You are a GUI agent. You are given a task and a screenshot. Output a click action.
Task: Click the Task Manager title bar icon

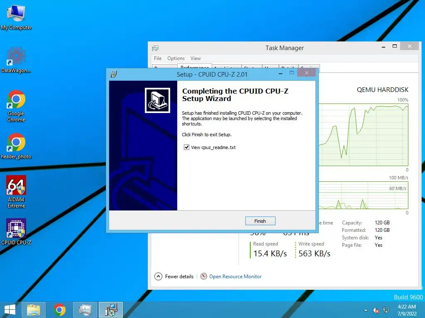pos(155,48)
